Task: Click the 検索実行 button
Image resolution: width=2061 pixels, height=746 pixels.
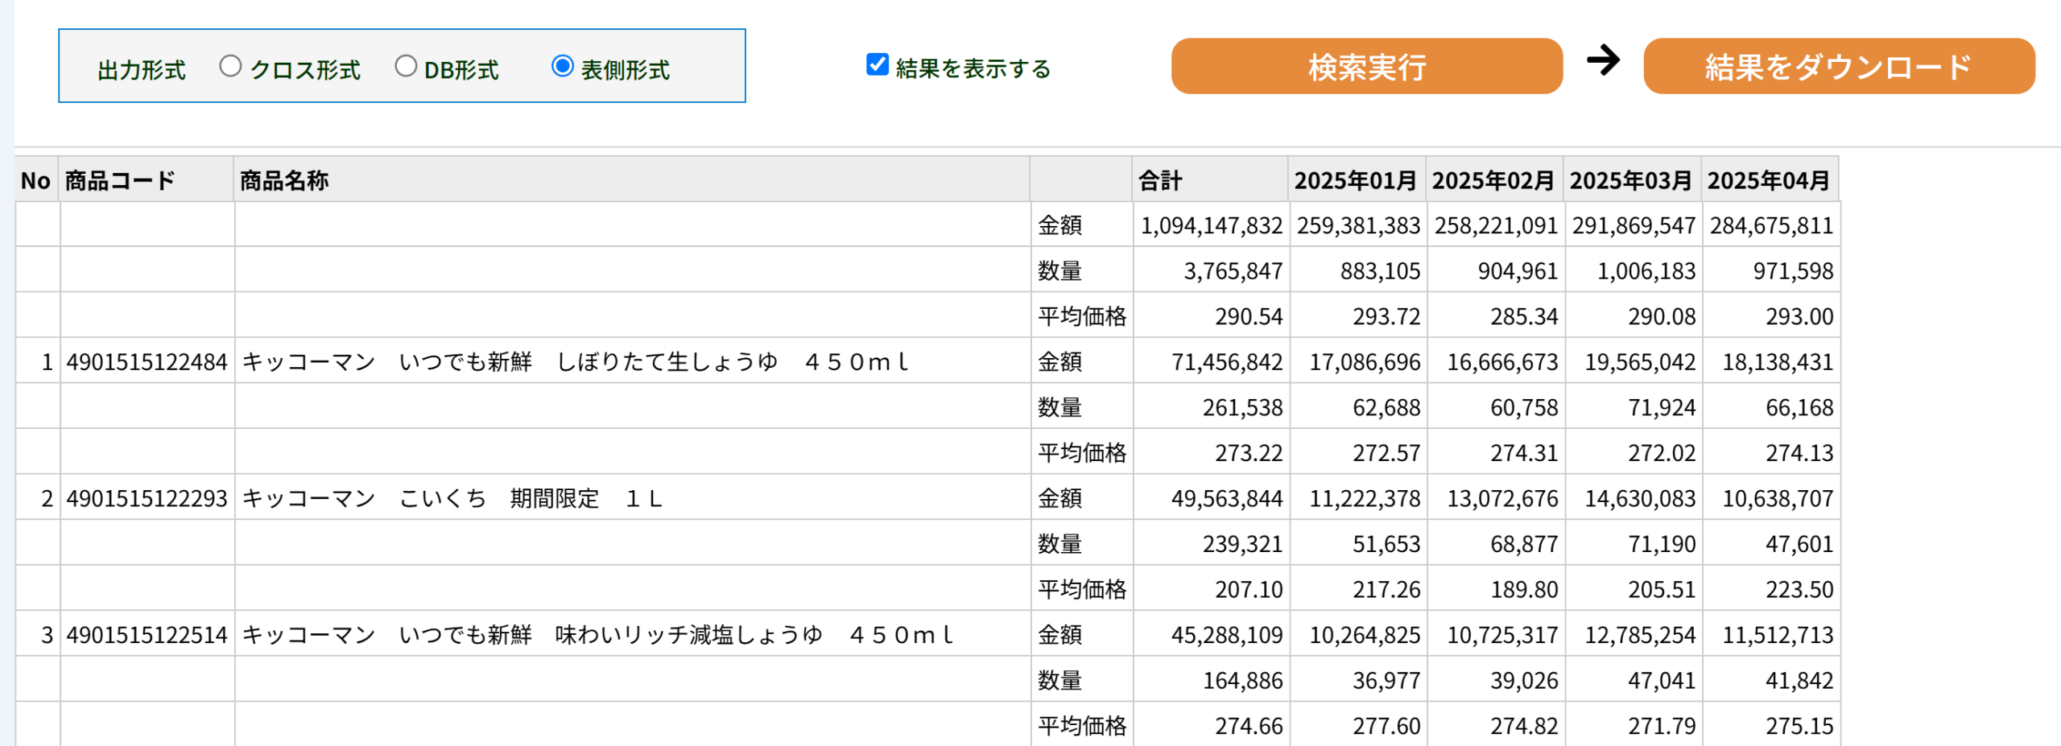Action: [x=1366, y=67]
